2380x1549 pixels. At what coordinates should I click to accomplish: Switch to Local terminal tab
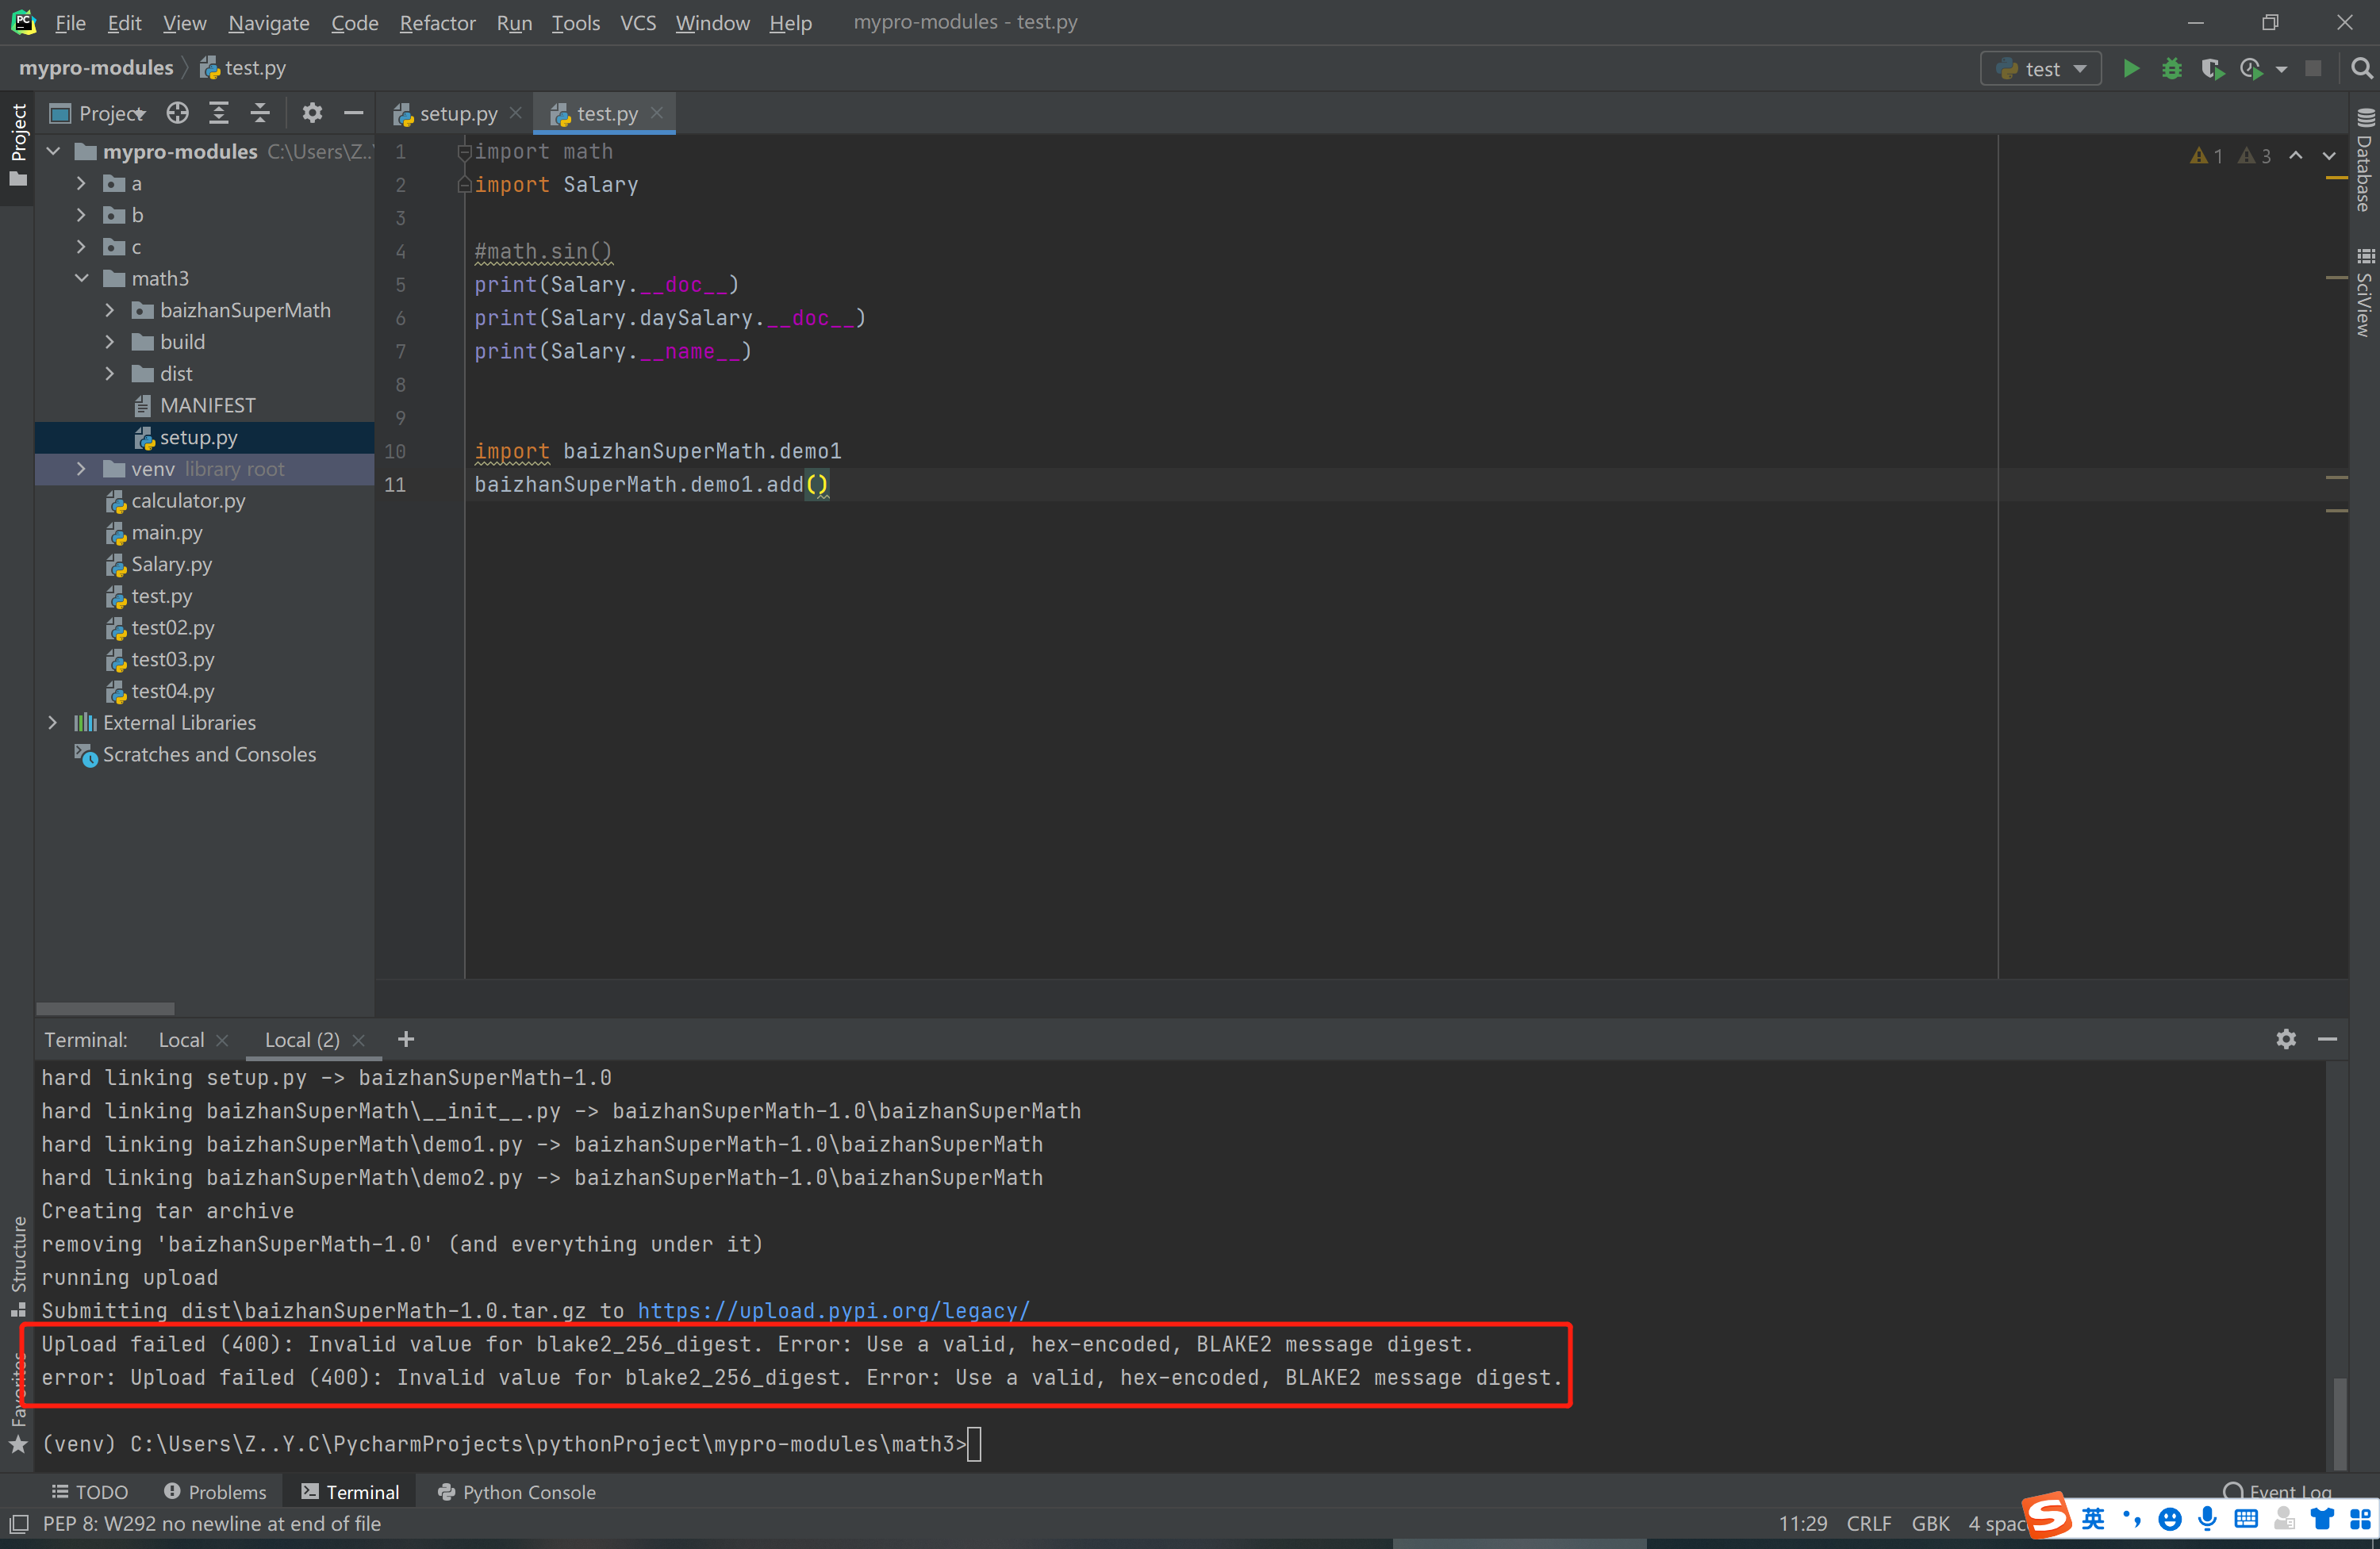click(181, 1039)
